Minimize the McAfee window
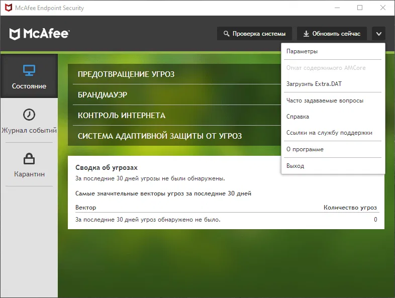The height and width of the screenshot is (298, 395). pos(337,8)
